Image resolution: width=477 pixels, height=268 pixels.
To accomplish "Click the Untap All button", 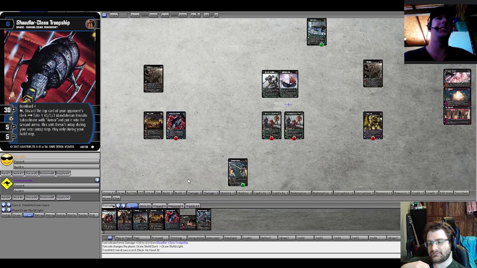I will (x=109, y=193).
